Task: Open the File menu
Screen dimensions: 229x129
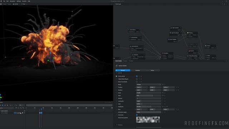Action: (4, 1)
